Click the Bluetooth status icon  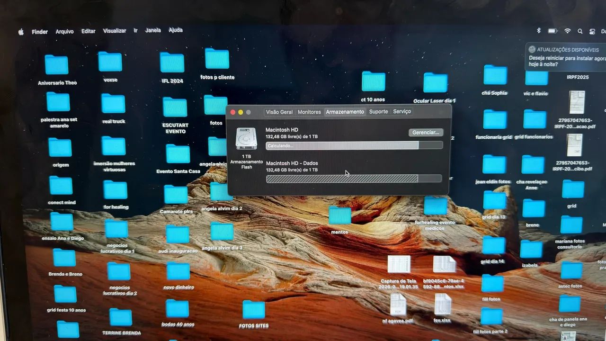click(x=538, y=31)
